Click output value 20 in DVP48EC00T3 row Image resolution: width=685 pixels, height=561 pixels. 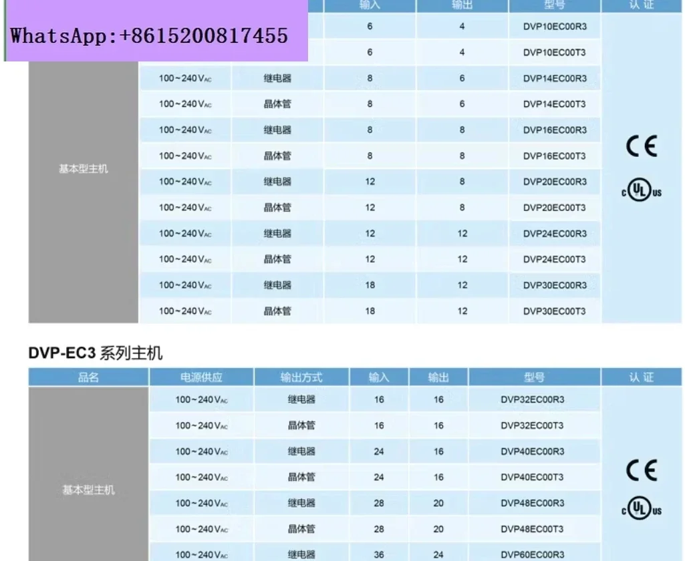438,529
